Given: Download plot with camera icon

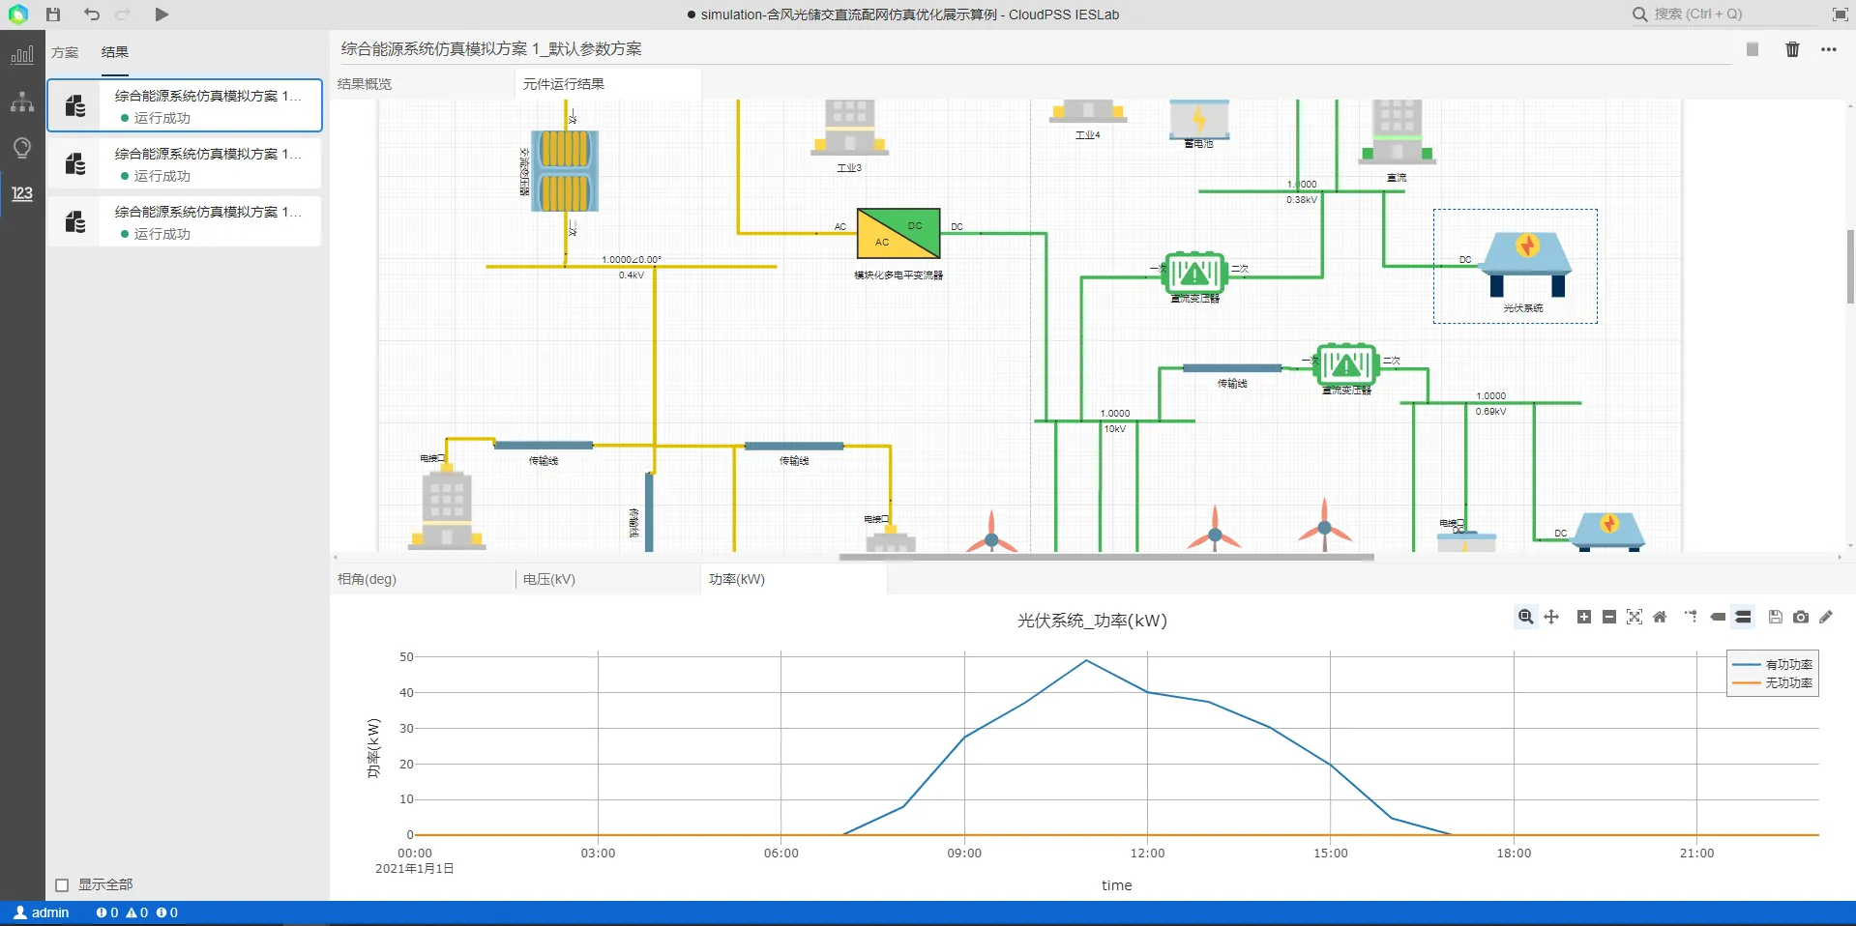Looking at the screenshot, I should point(1800,617).
